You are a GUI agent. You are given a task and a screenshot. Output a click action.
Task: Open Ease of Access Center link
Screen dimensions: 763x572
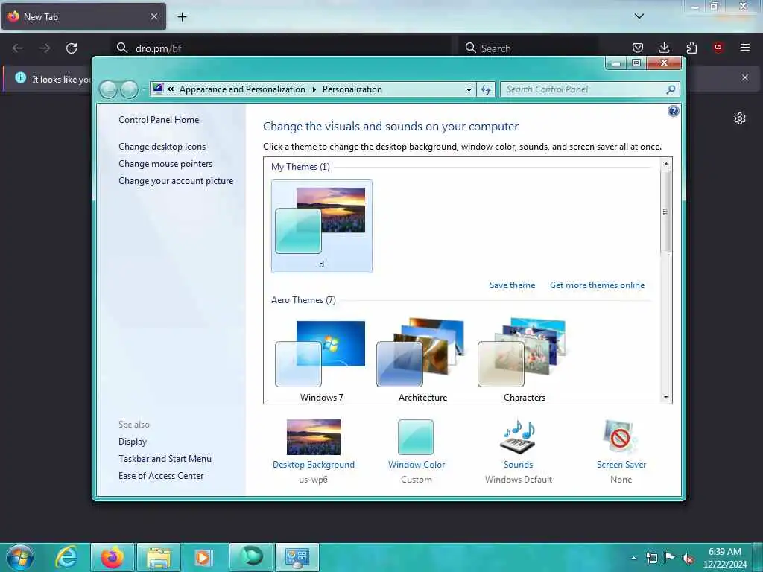[x=161, y=476]
